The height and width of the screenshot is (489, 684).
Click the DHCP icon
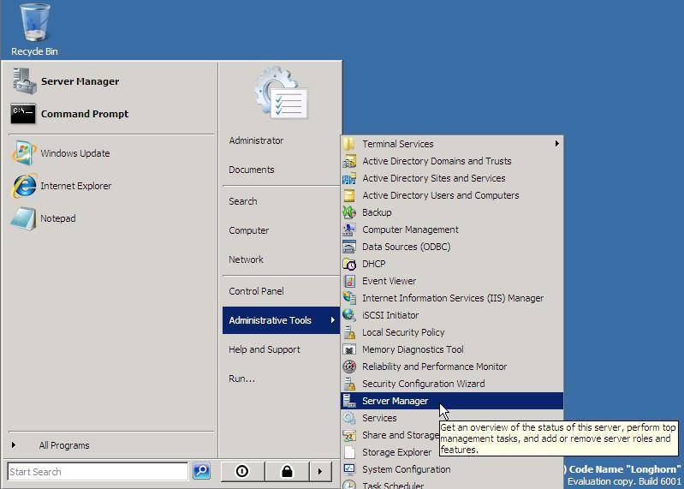click(349, 264)
